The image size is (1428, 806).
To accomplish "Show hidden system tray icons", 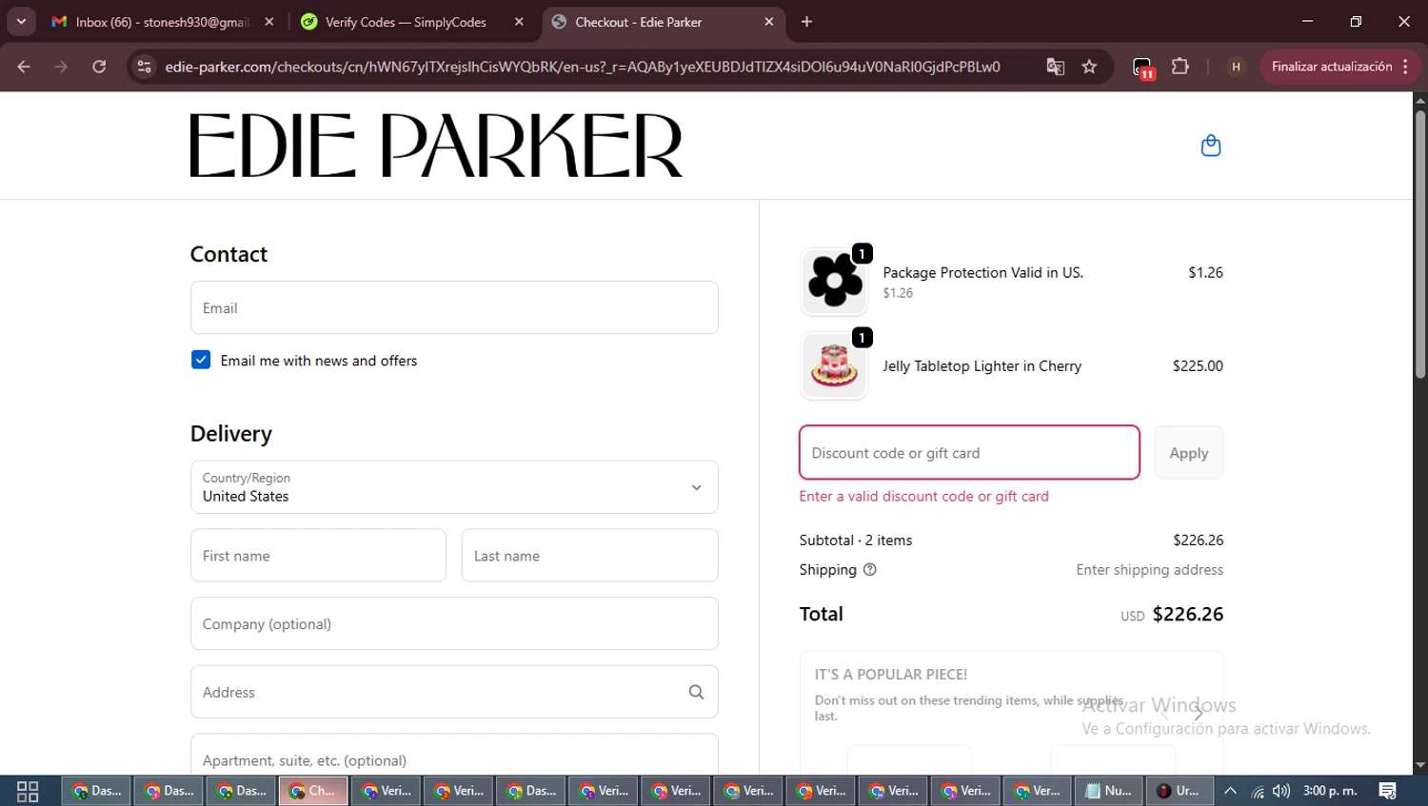I will pyautogui.click(x=1230, y=791).
